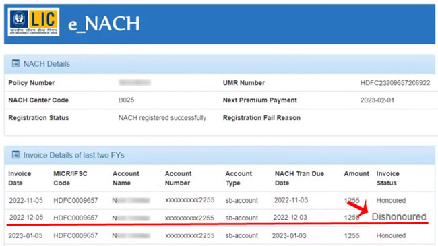Click IFSC code in 2022-12-05 row

coord(75,218)
